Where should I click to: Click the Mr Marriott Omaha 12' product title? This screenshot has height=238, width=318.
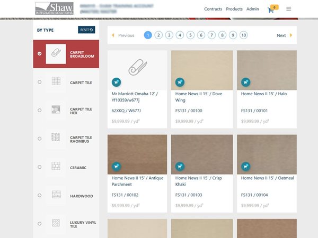point(135,97)
